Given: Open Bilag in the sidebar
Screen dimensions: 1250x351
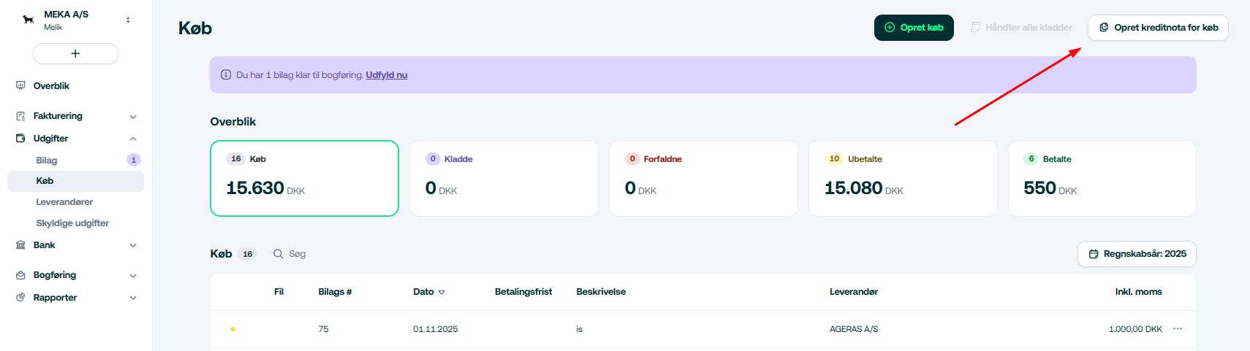Looking at the screenshot, I should point(47,161).
